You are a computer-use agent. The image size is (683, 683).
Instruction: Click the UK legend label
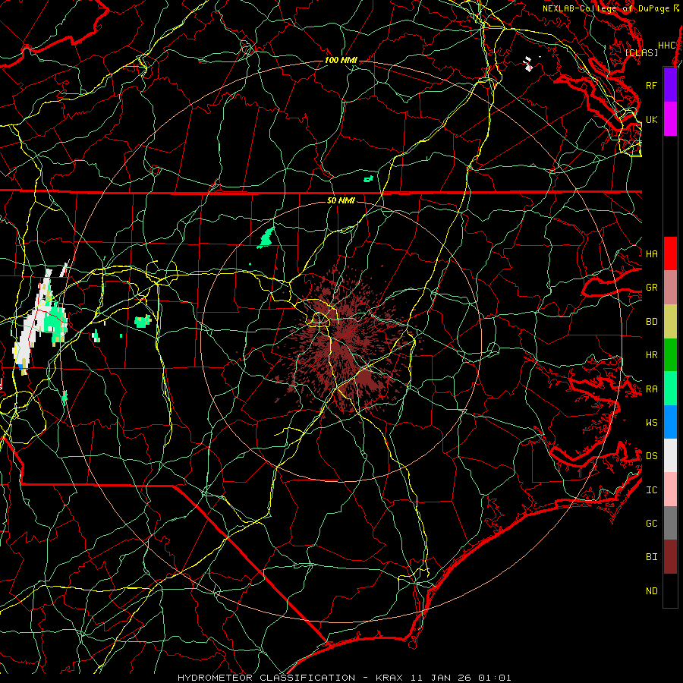click(651, 119)
